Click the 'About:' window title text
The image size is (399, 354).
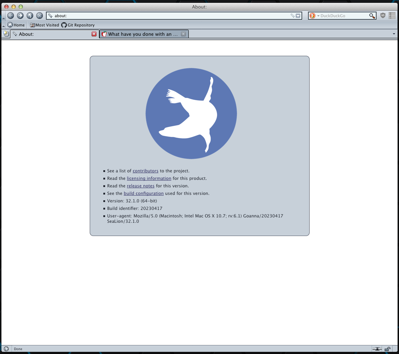tap(199, 7)
